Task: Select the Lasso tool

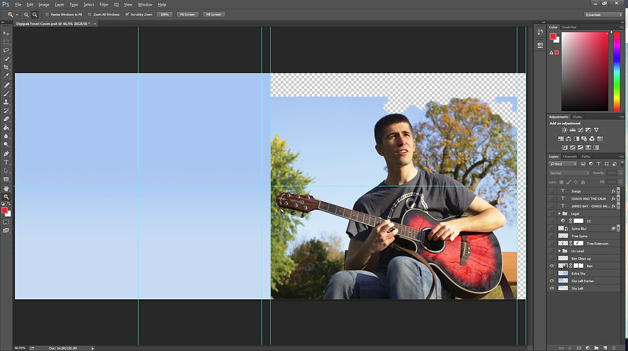Action: pos(6,51)
